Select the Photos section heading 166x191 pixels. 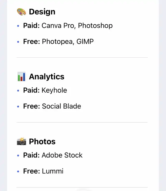pos(42,141)
